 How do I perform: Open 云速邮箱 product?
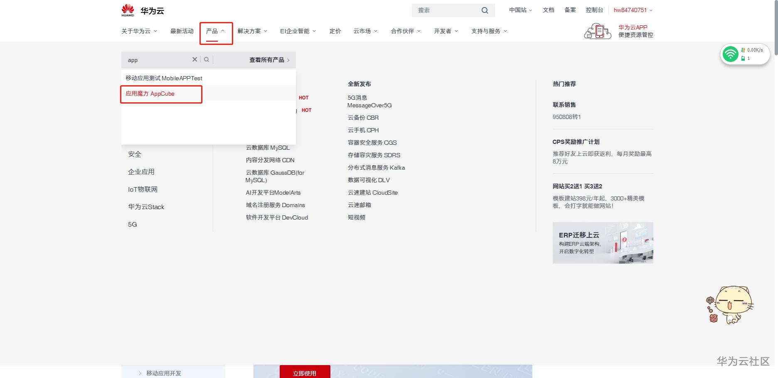point(359,205)
